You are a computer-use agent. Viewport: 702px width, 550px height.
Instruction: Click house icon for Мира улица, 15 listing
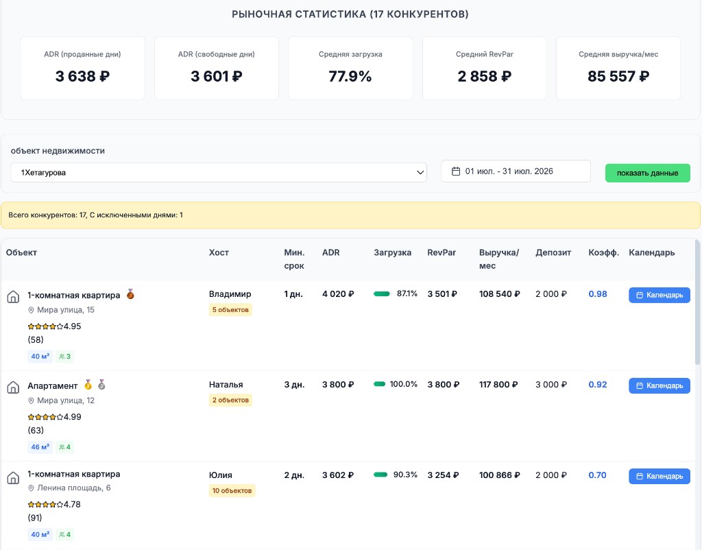click(13, 296)
